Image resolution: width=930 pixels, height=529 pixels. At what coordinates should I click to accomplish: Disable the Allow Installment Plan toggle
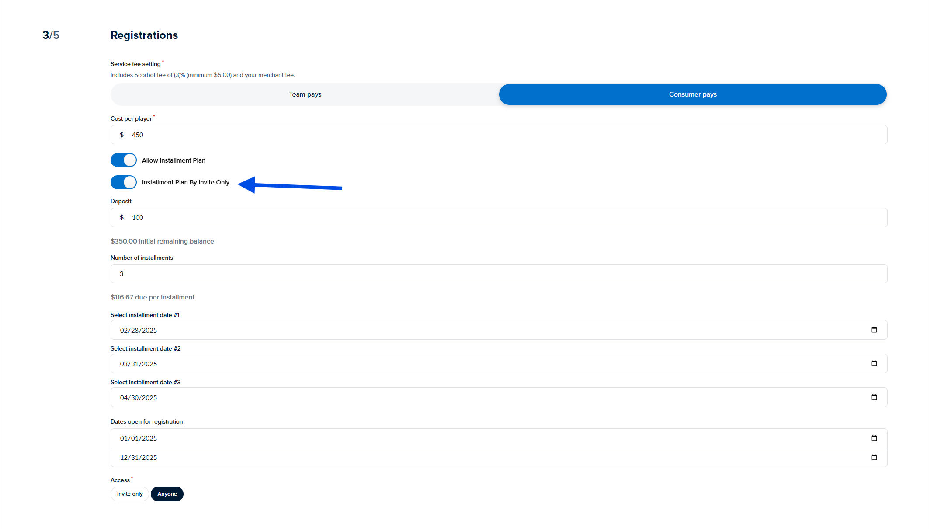click(x=124, y=160)
